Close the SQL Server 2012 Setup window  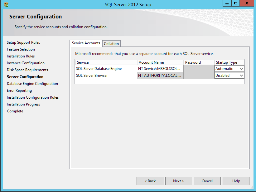coord(247,3)
